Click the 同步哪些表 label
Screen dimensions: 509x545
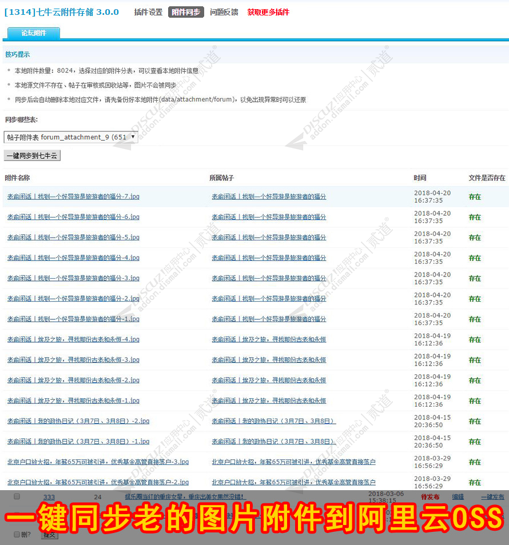(x=21, y=119)
